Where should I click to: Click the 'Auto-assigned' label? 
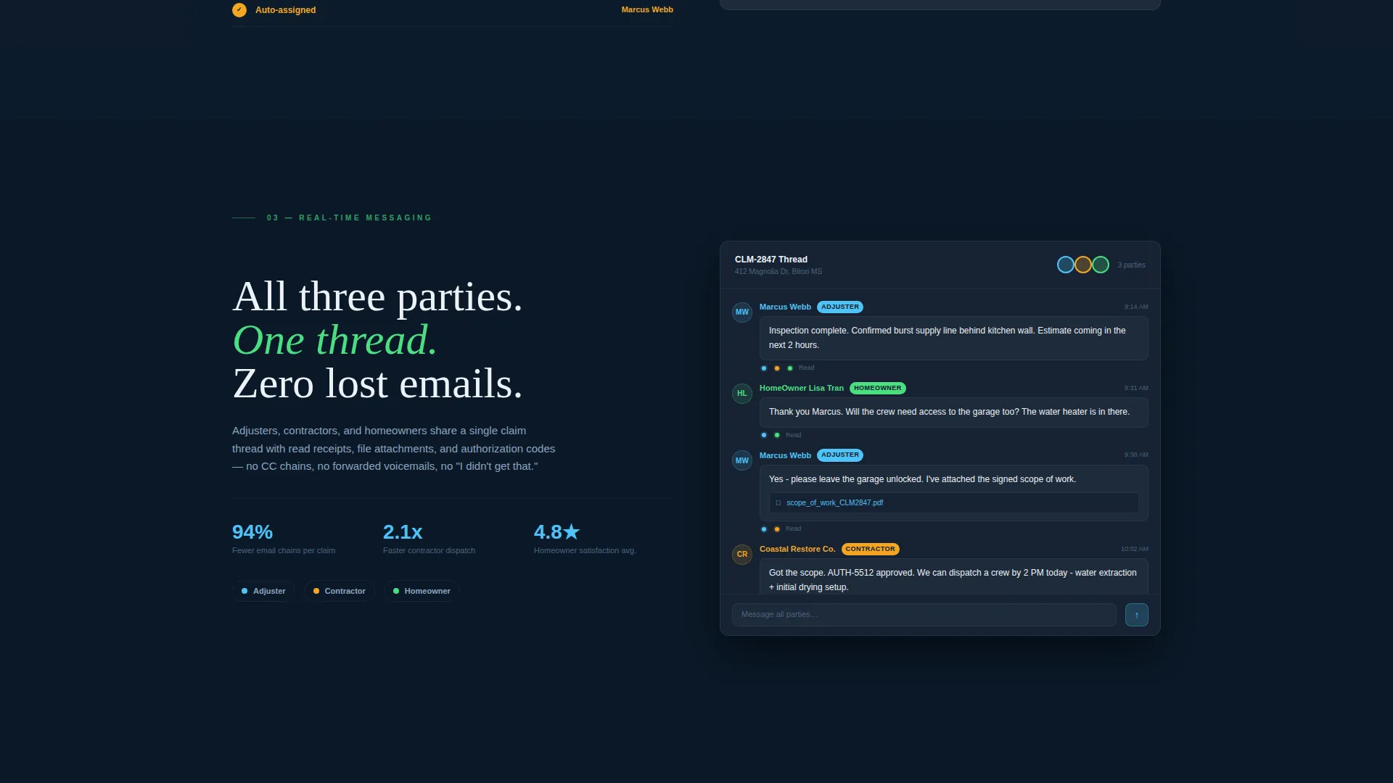285,10
